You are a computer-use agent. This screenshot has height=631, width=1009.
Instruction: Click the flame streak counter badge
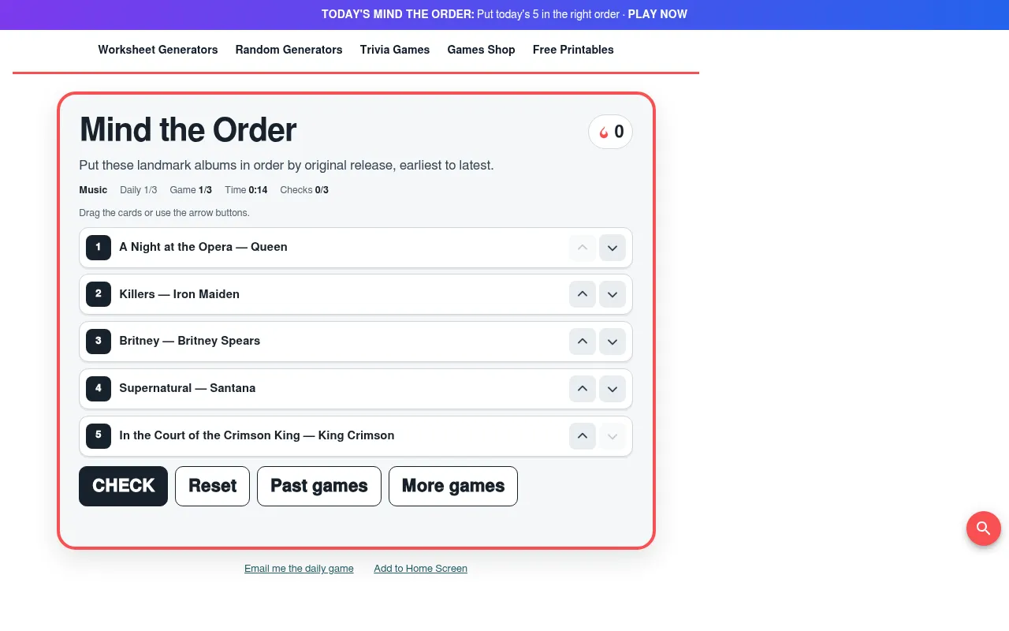[x=610, y=132]
